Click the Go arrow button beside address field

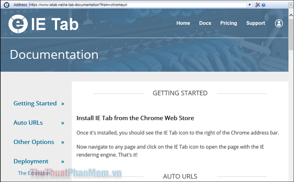point(249,5)
